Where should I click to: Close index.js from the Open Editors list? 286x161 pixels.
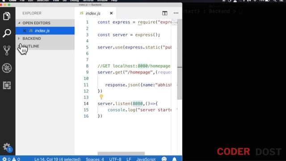pos(24,31)
